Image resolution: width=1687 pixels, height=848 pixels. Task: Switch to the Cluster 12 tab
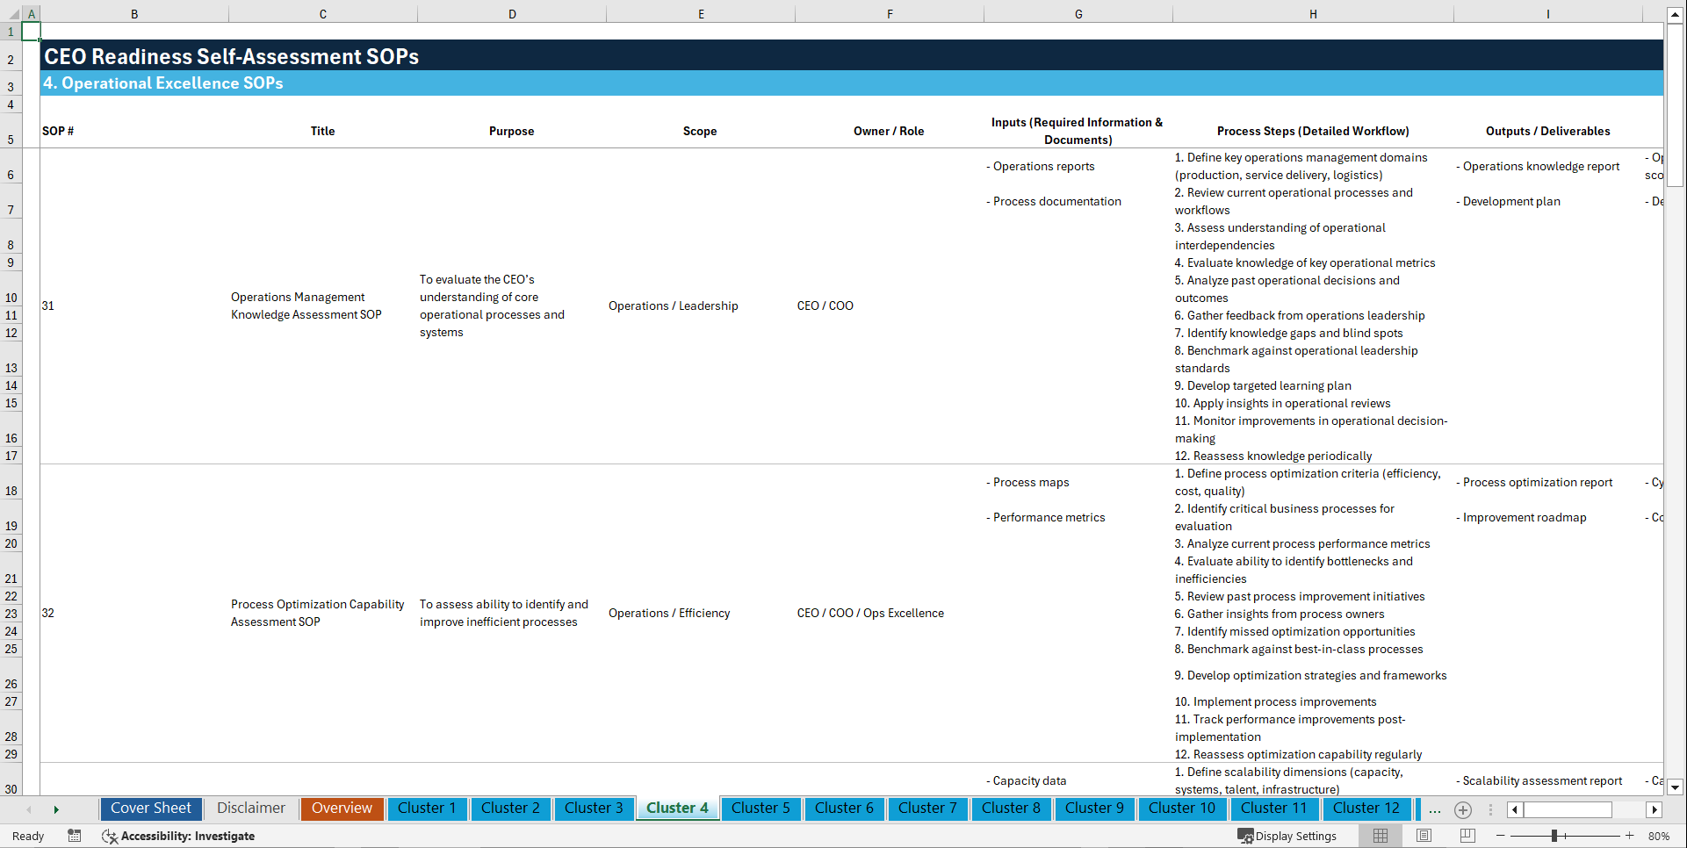pos(1366,808)
